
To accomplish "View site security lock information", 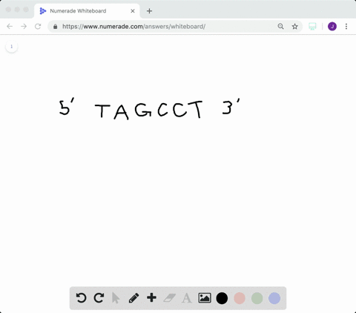I will point(56,27).
